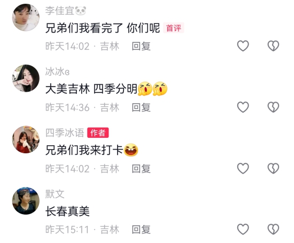The image size is (294, 243).
Task: Open 李佳宜's profile avatar
Action: pos(26,17)
